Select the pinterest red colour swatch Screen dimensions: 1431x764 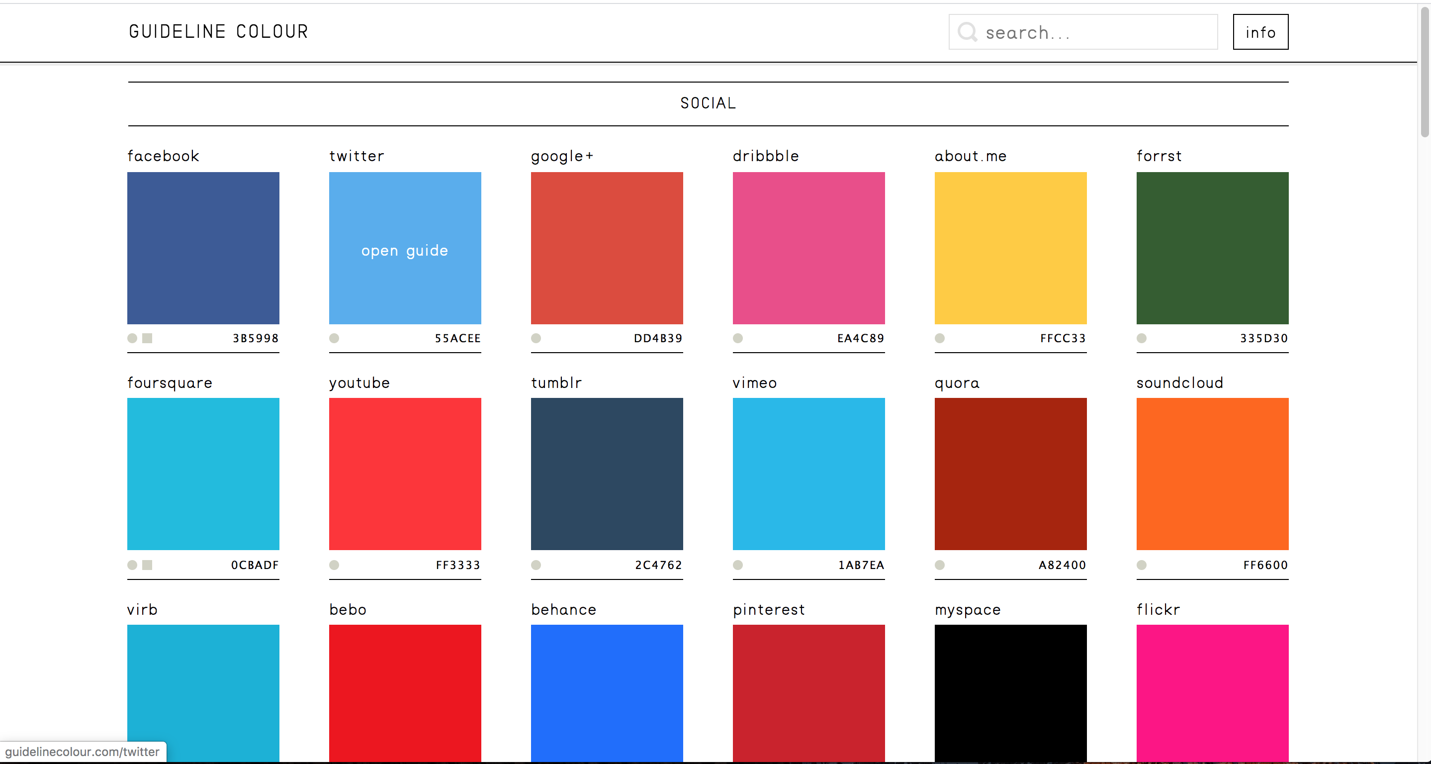tap(809, 693)
